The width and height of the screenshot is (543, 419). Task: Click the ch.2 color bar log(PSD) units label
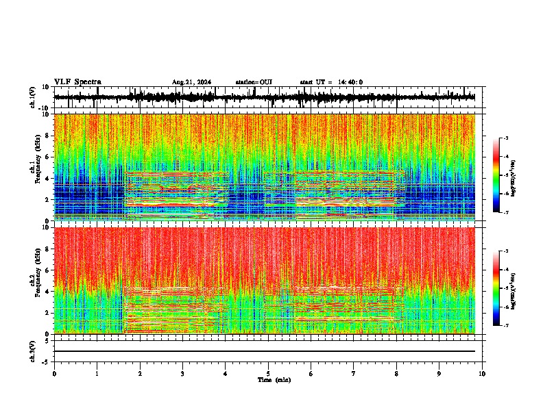[x=514, y=291]
